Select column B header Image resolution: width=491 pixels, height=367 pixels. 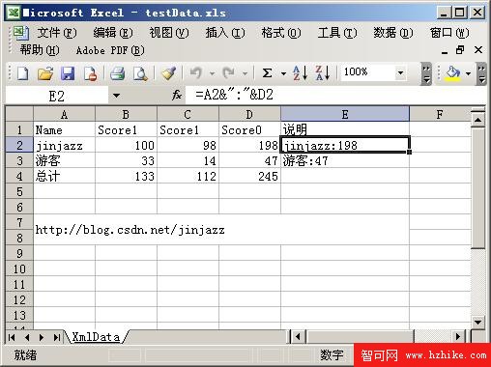tap(126, 114)
